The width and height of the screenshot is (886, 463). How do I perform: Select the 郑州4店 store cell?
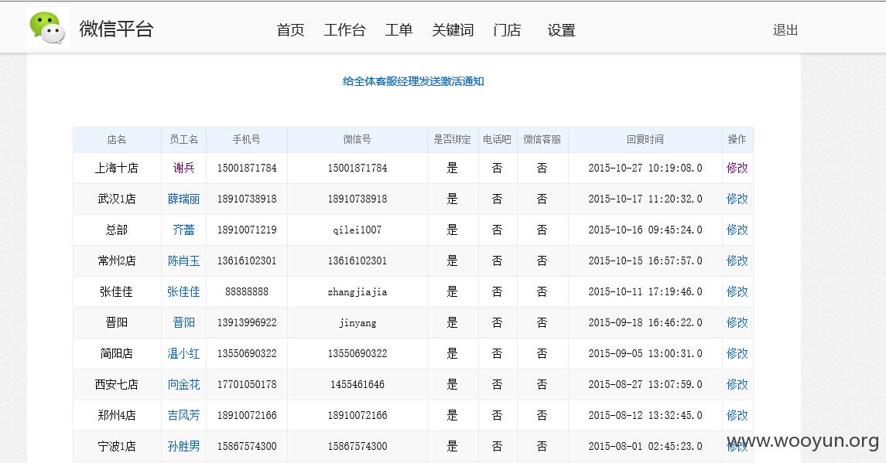tap(116, 415)
